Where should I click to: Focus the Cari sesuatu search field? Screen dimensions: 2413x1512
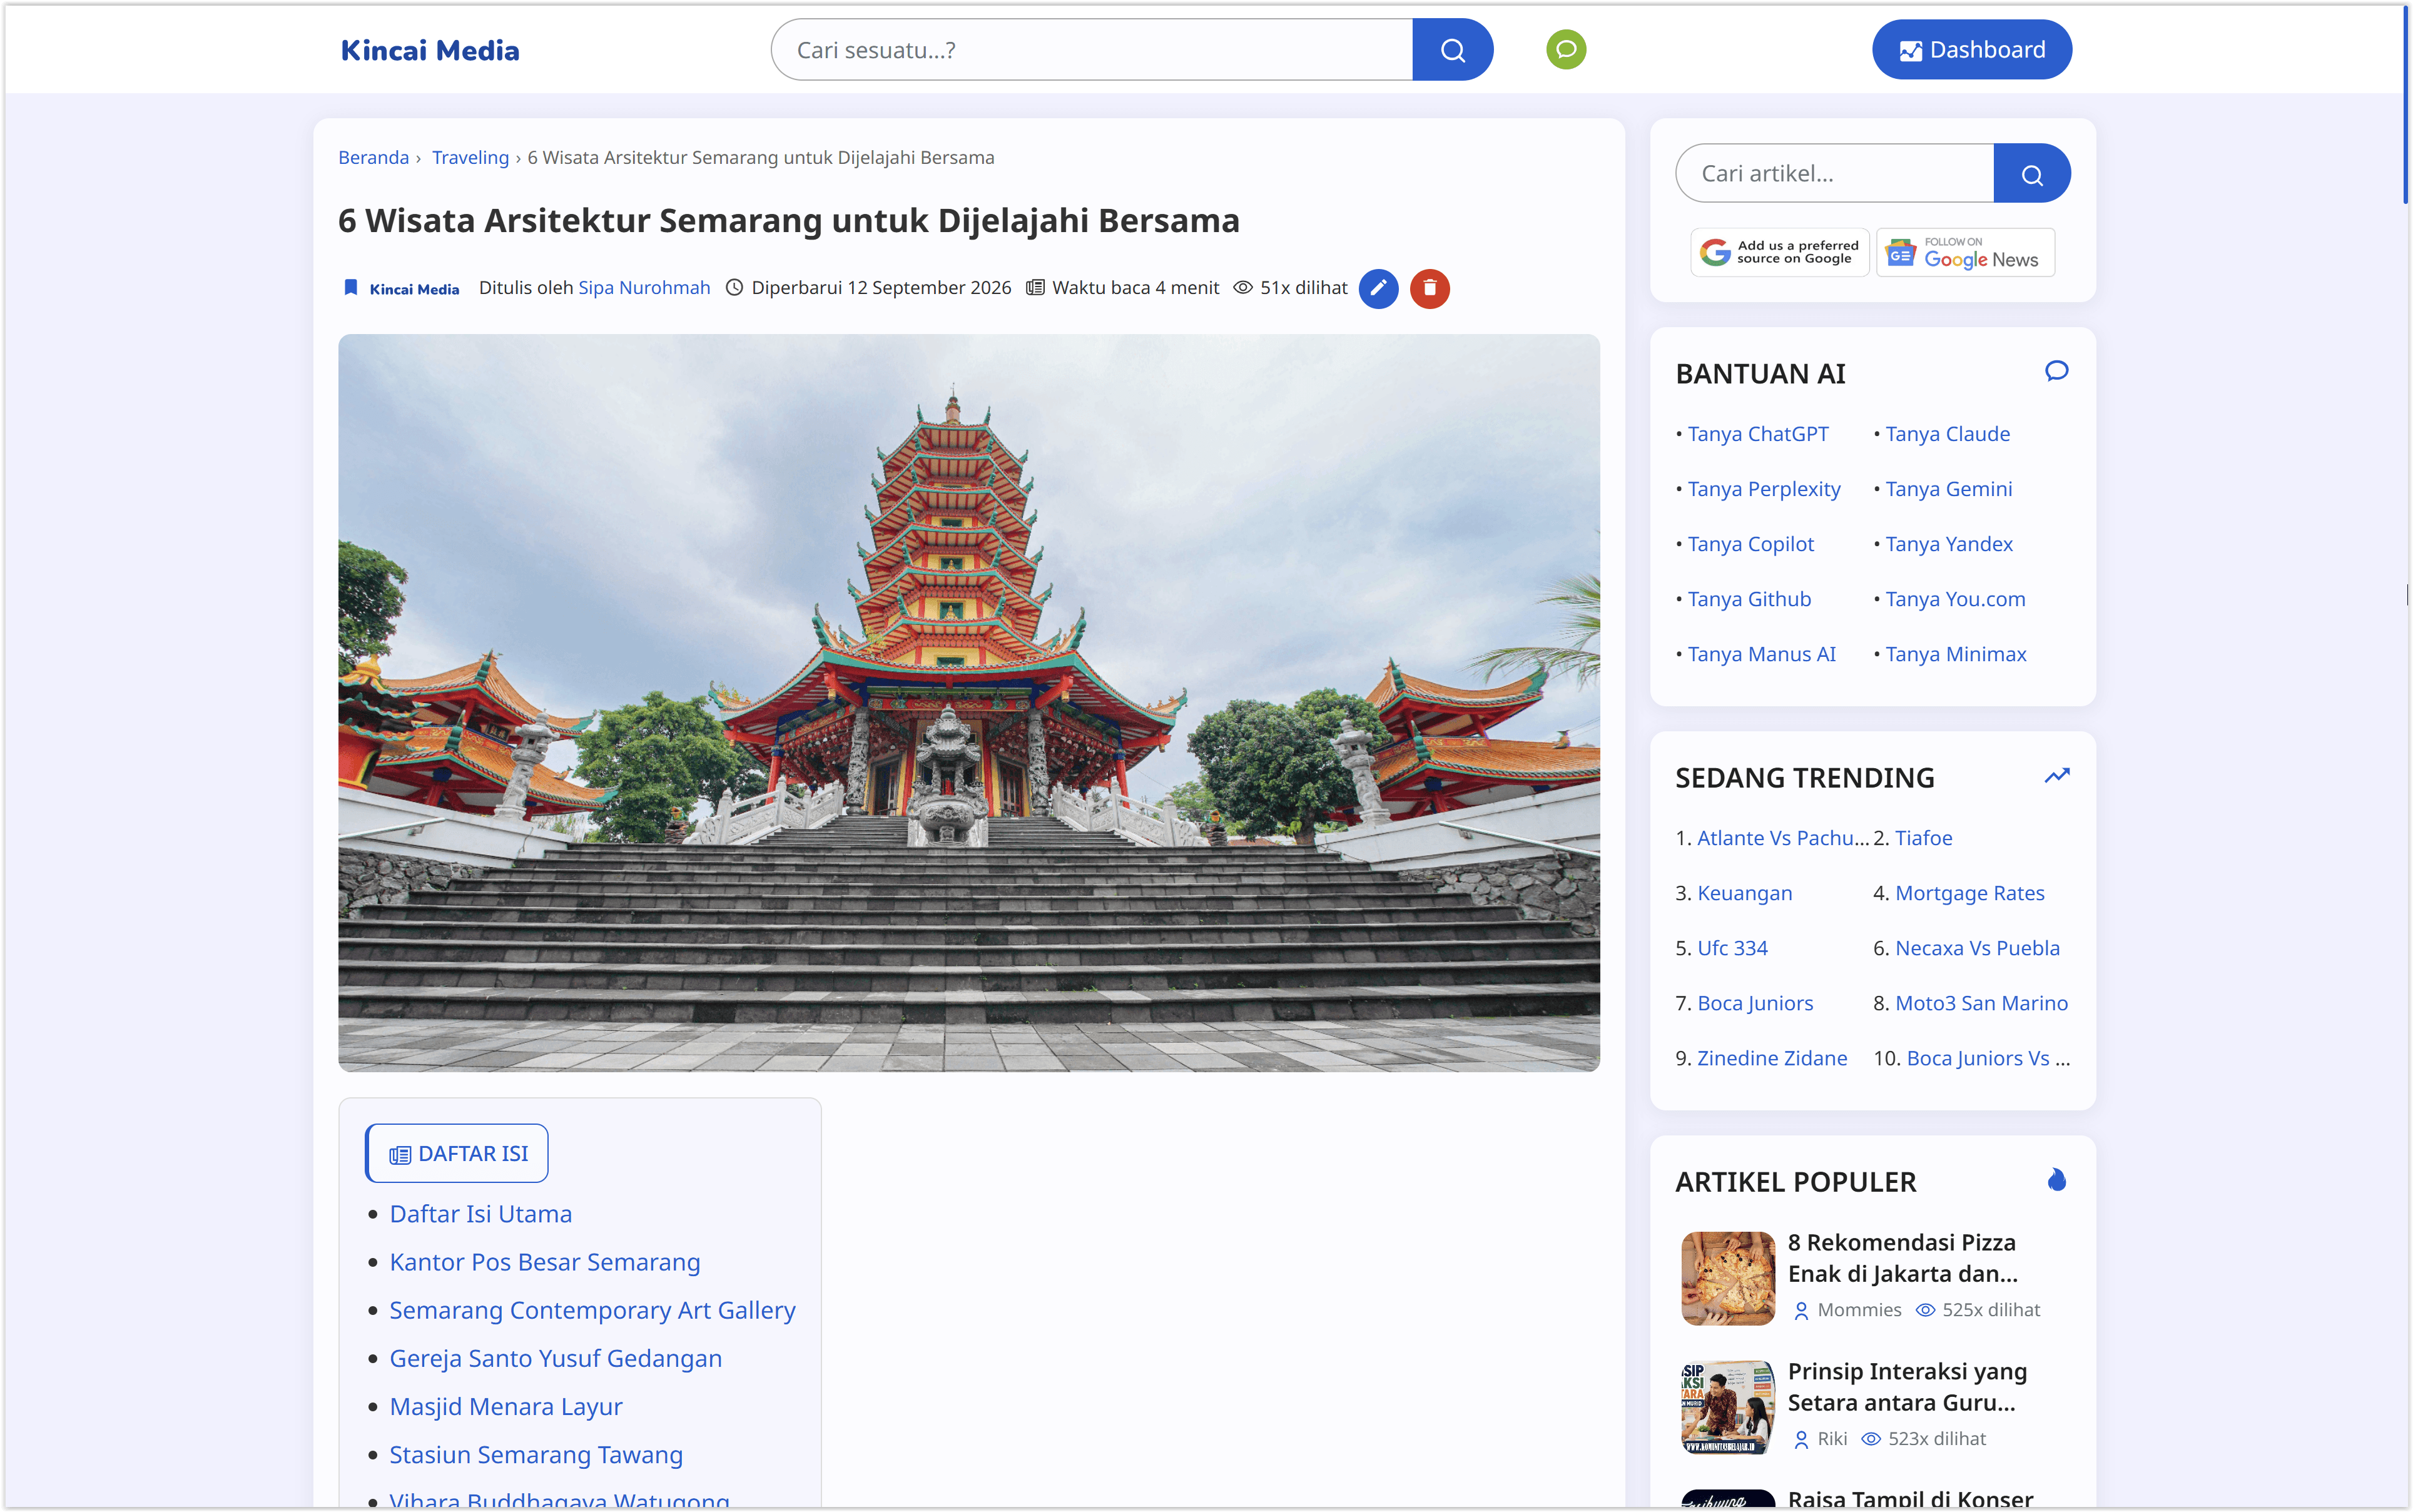(1092, 50)
